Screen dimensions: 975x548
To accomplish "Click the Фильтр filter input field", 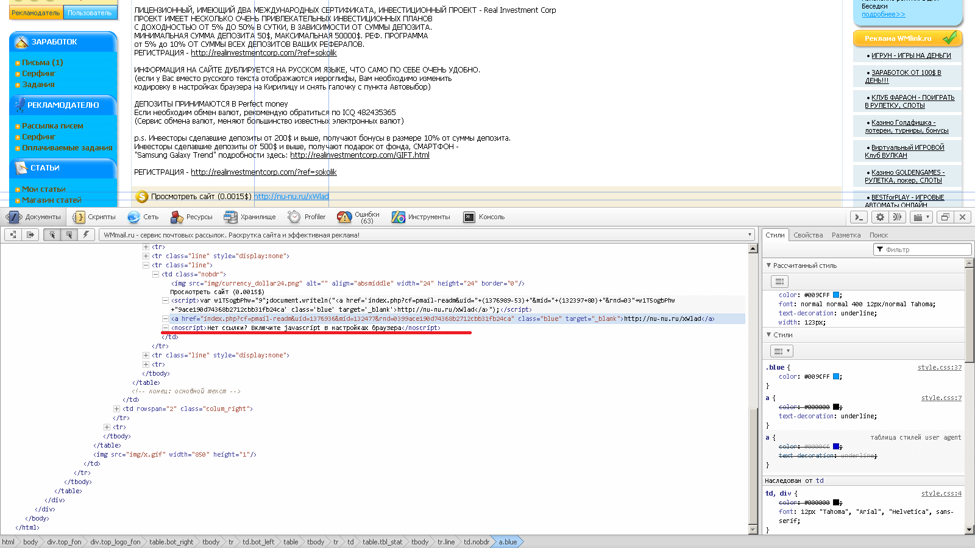I will pyautogui.click(x=923, y=250).
